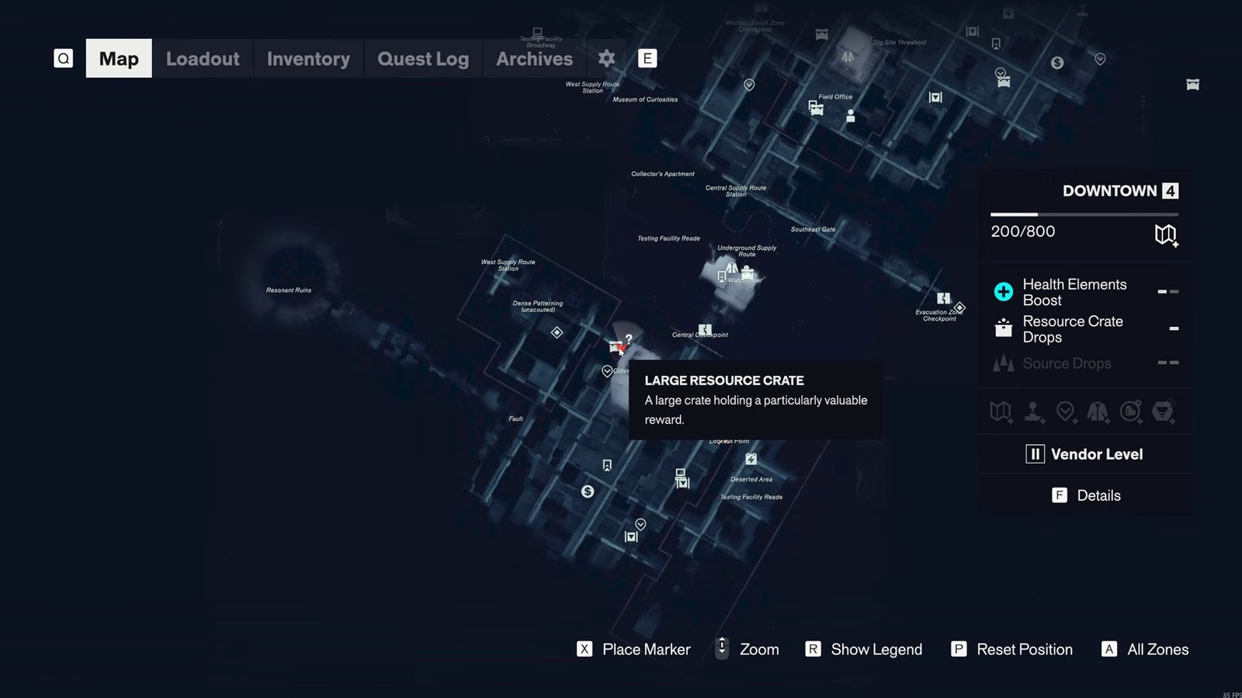Click the DOWNTOWN zone title
The width and height of the screenshot is (1242, 698).
click(1109, 191)
